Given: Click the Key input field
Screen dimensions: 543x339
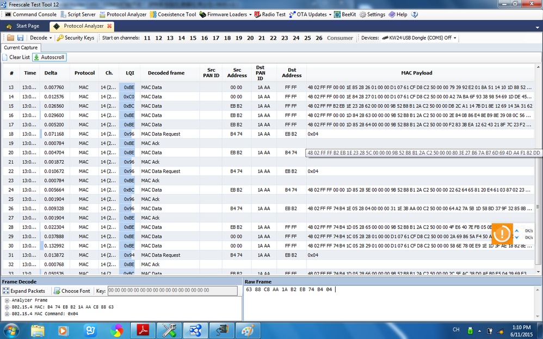Looking at the screenshot, I should click(172, 291).
